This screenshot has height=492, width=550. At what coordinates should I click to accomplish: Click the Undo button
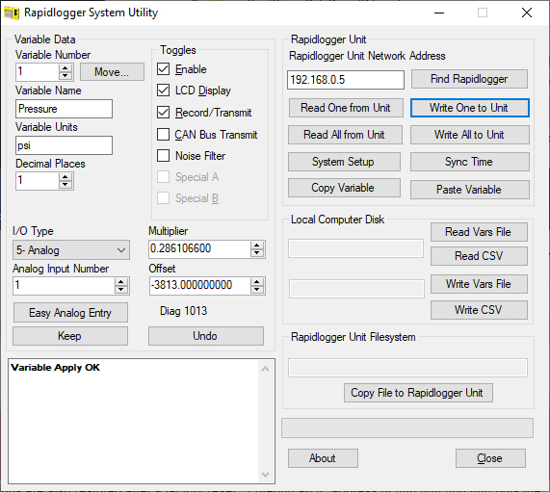(206, 336)
